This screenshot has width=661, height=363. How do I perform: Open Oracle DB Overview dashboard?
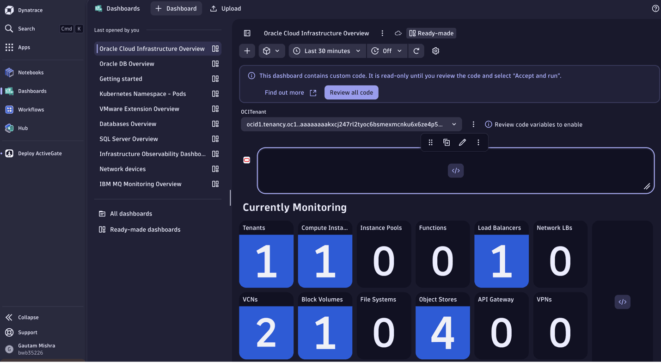click(158, 64)
